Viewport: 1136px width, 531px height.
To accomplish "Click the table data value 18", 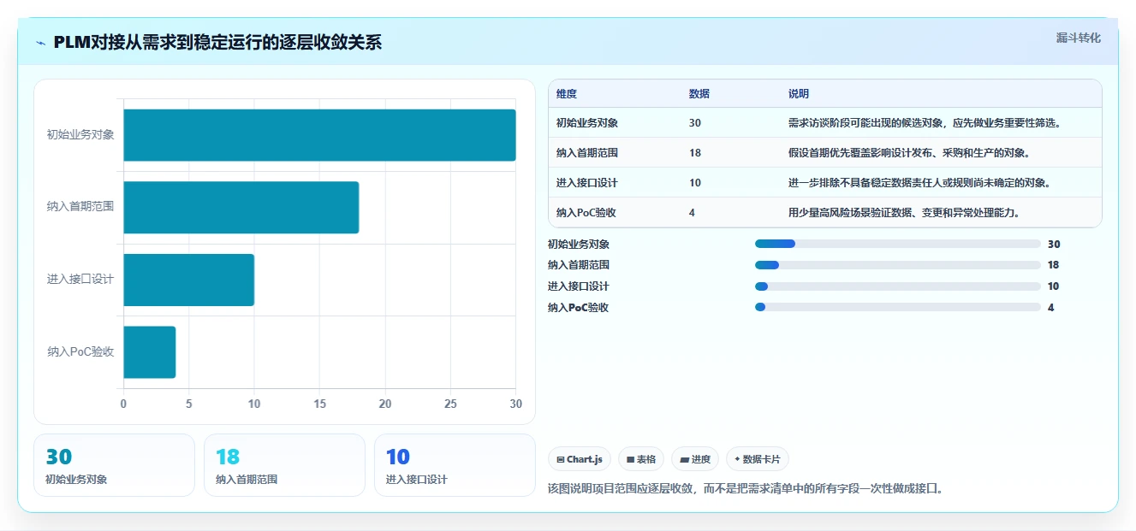I will tap(695, 153).
